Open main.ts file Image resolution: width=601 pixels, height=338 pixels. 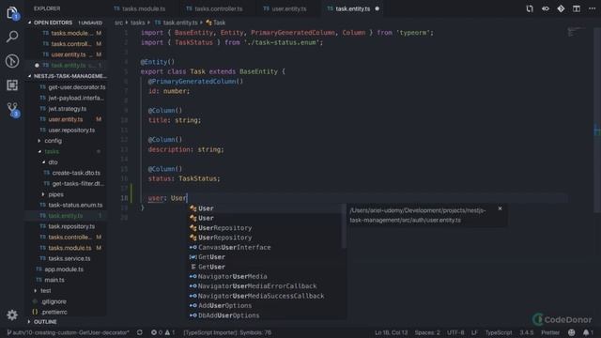point(54,280)
